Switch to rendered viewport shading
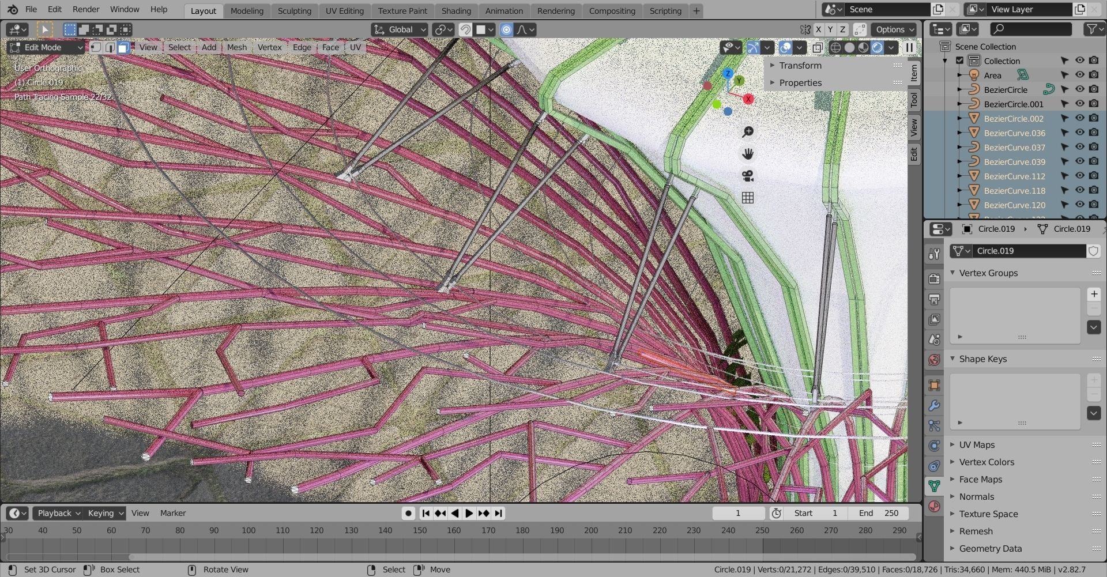 coord(877,47)
